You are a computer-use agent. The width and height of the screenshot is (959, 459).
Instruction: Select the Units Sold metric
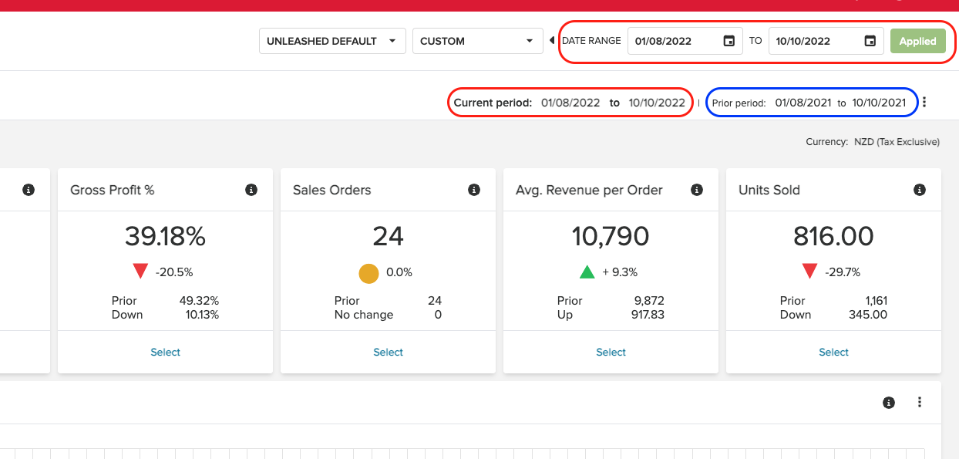[x=833, y=352]
